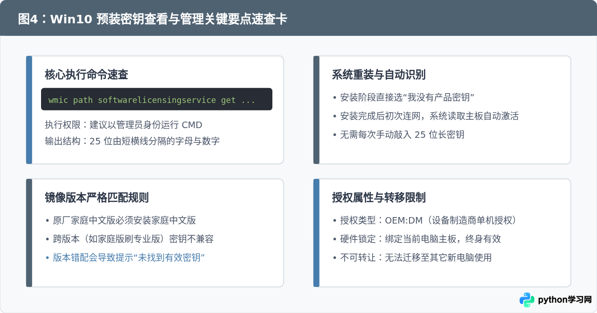Click the bullet '安装阶段直接选“我没有产品密钥”'

[403, 97]
